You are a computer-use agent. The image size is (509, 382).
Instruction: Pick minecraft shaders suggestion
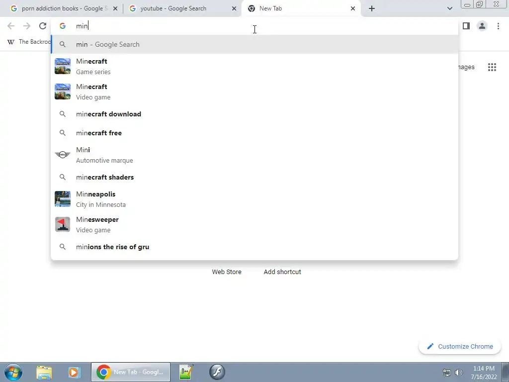coord(254,177)
